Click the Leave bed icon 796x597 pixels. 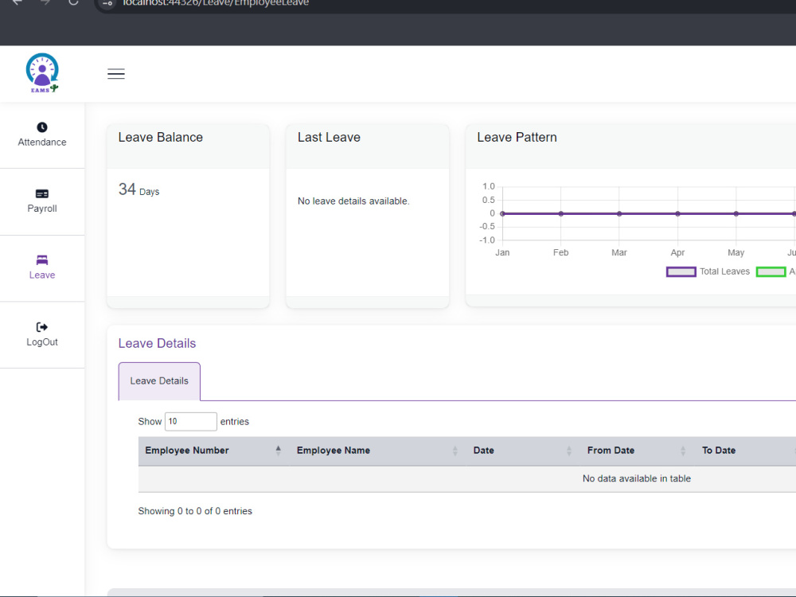[42, 260]
